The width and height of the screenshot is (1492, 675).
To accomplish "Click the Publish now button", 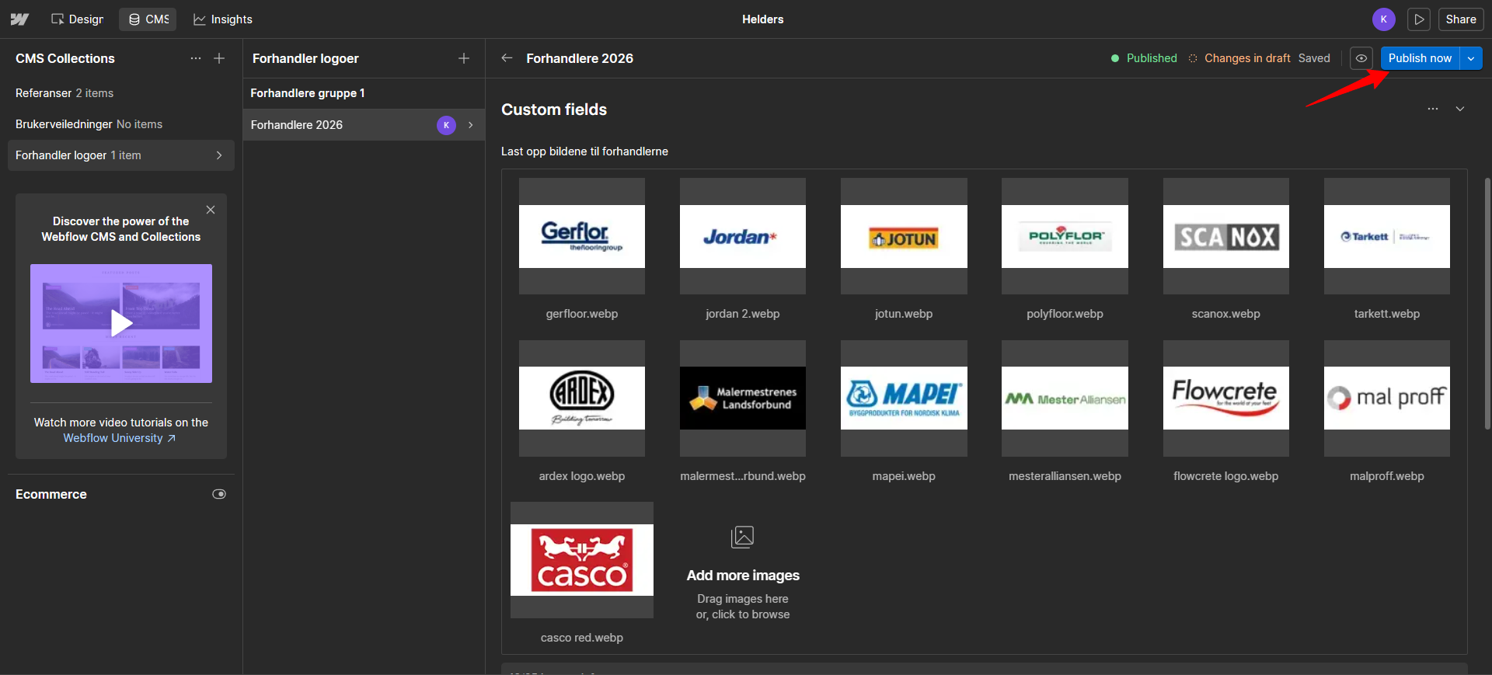I will pyautogui.click(x=1420, y=58).
